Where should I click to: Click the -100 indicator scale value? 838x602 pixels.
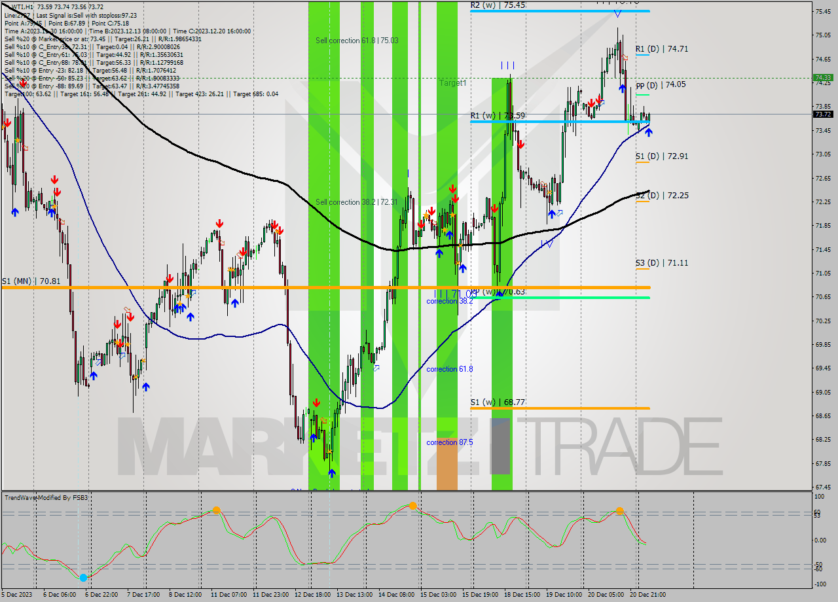[x=822, y=583]
